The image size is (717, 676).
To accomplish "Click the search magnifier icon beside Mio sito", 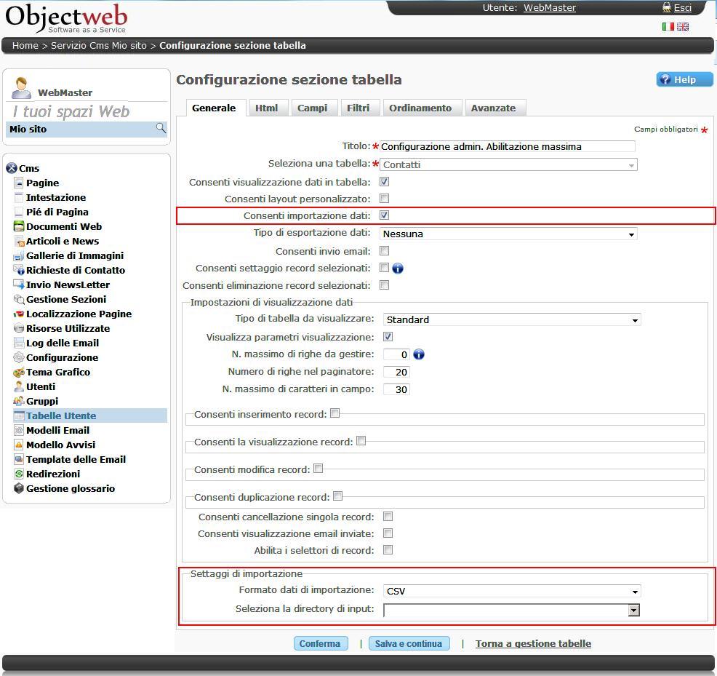I will point(161,129).
